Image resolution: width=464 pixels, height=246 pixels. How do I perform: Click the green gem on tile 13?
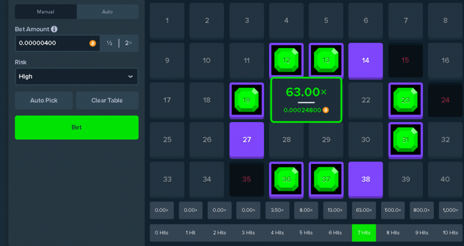tap(326, 60)
